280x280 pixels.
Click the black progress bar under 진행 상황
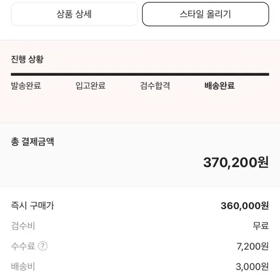pos(140,74)
